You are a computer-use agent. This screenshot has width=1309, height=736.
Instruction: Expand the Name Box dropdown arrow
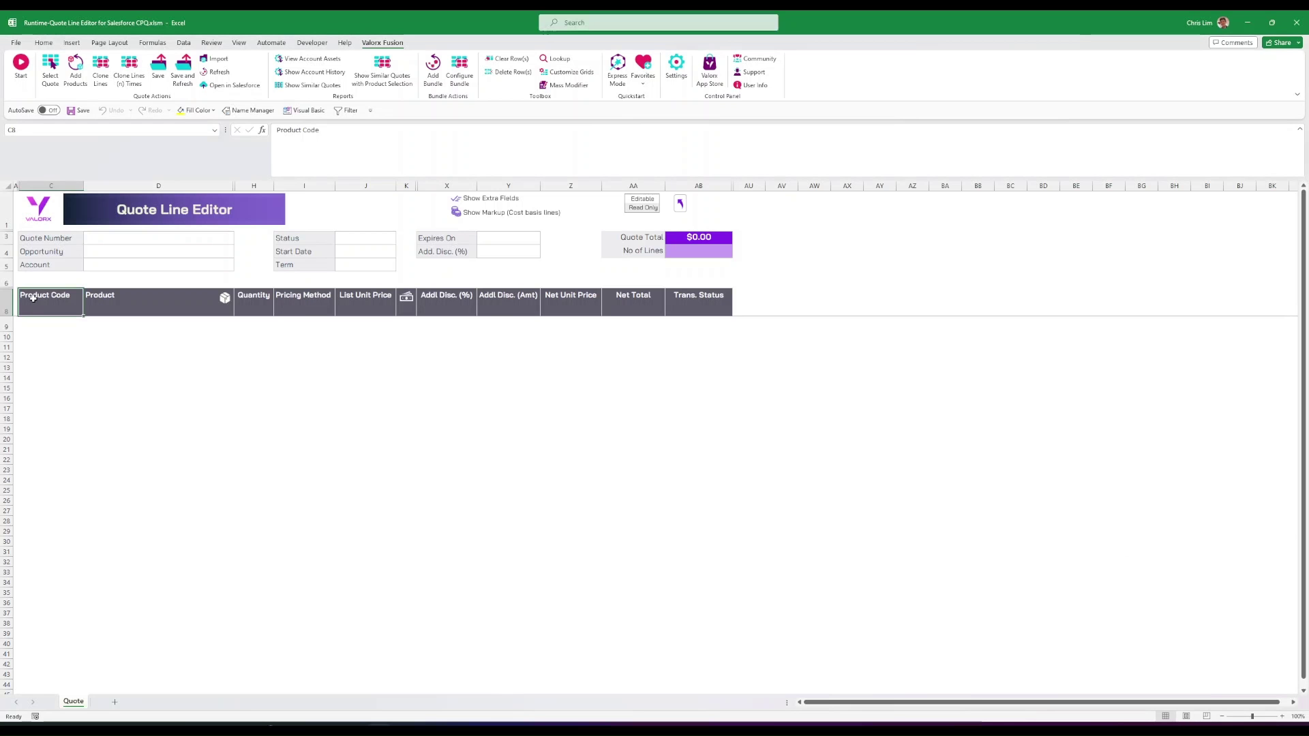tap(214, 130)
